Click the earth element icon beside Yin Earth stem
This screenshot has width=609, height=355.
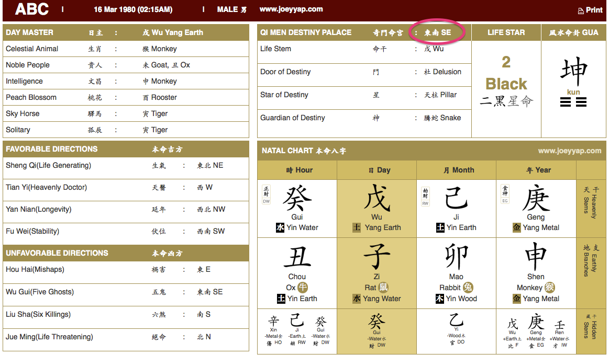[x=440, y=227]
